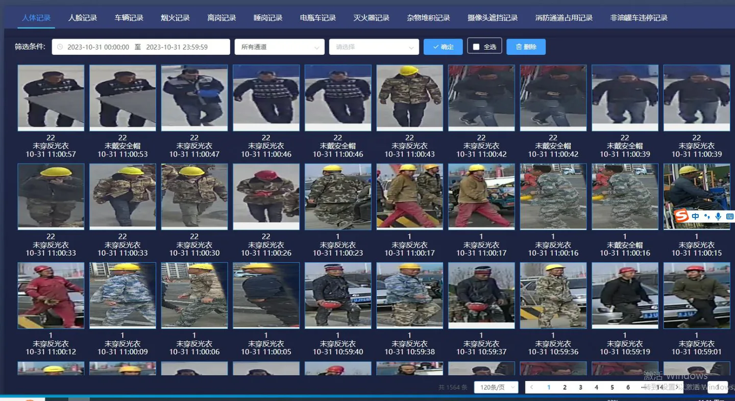
Task: Select the yellow-helmet snapshot at 11:00:43
Action: coord(409,98)
